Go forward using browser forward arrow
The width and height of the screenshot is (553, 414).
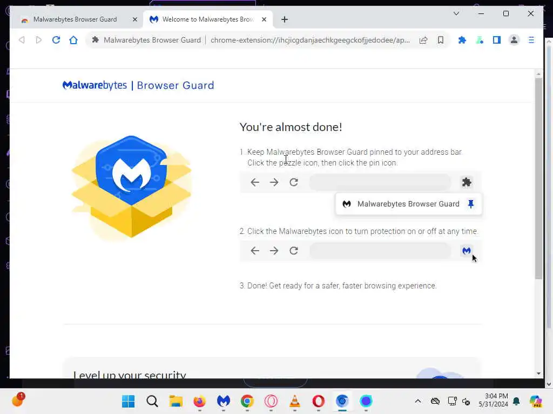pyautogui.click(x=39, y=40)
